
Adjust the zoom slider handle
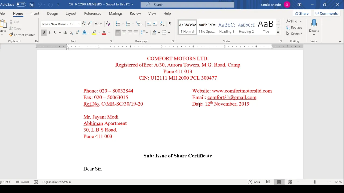[x=314, y=182]
